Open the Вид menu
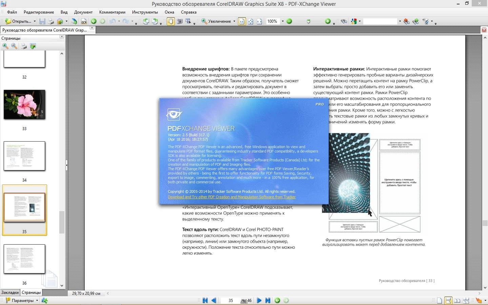 pos(64,12)
